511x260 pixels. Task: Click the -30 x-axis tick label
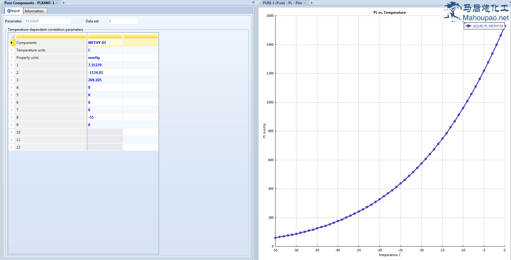(x=380, y=250)
